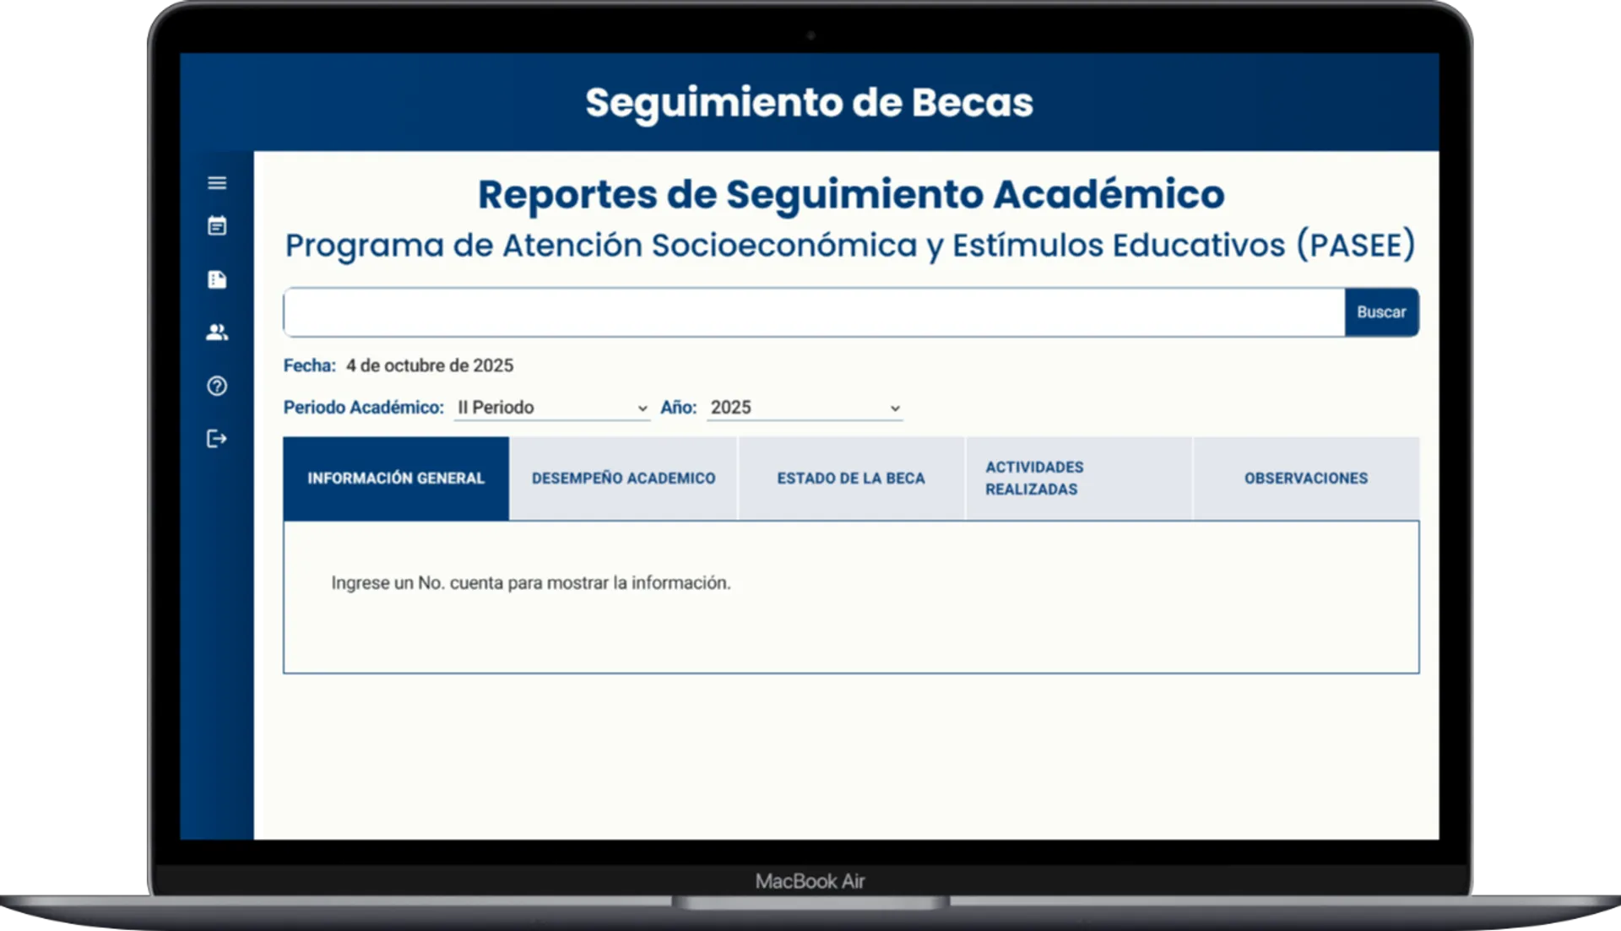Select the Actividades Realizadas tab
Screen dimensions: 1621x931
[1078, 478]
